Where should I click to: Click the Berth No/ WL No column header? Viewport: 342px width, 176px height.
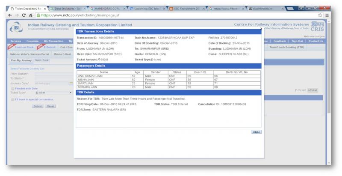coord(237,72)
